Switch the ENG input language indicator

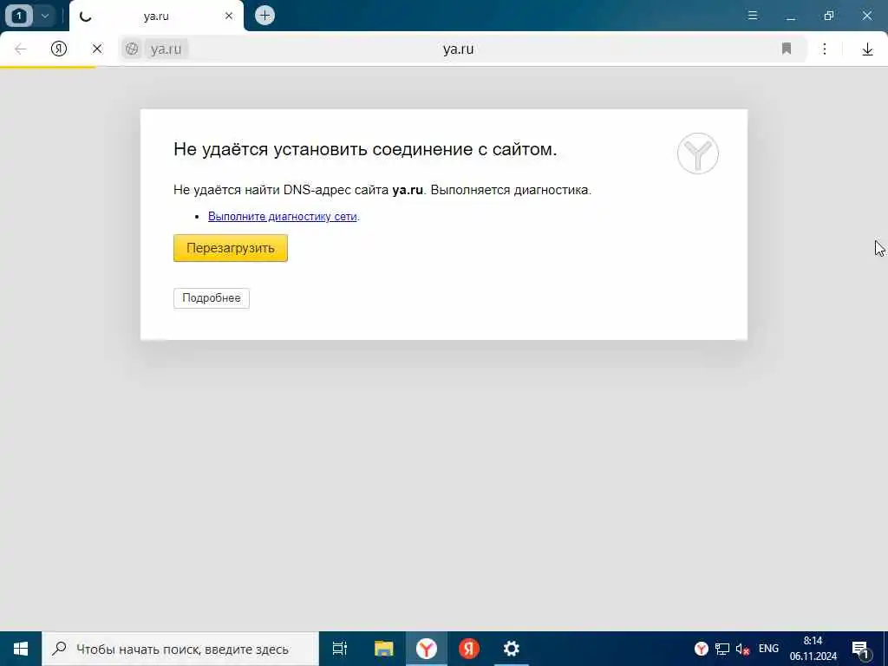[x=768, y=649]
